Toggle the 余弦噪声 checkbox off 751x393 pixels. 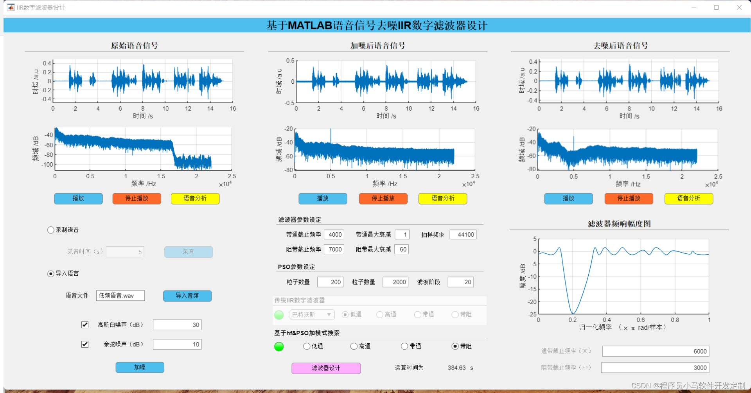point(84,344)
